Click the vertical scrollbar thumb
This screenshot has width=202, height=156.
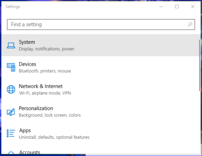[200, 65]
